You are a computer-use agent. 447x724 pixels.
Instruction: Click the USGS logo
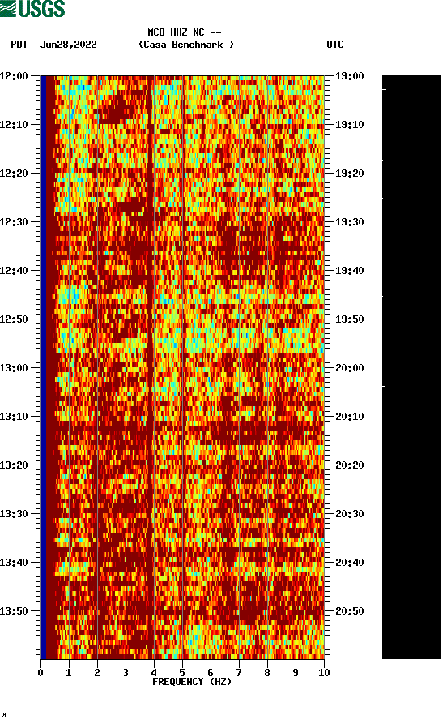[32, 8]
